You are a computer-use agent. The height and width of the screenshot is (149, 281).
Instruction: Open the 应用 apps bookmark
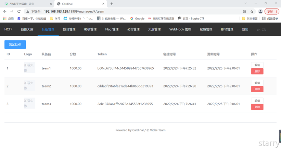(x=8, y=18)
